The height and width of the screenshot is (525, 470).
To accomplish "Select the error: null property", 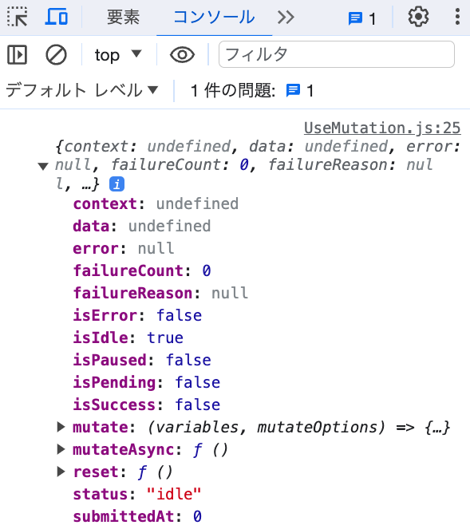I will (x=124, y=249).
